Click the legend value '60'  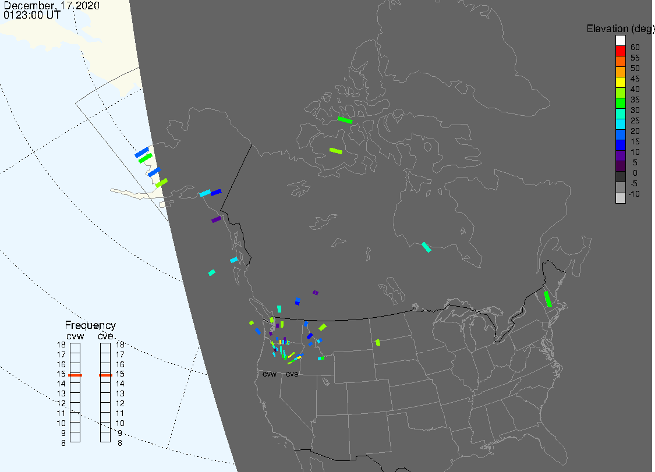(635, 47)
